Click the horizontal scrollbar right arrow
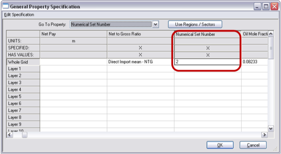Image resolution: width=281 pixels, height=154 pixels. click(264, 135)
